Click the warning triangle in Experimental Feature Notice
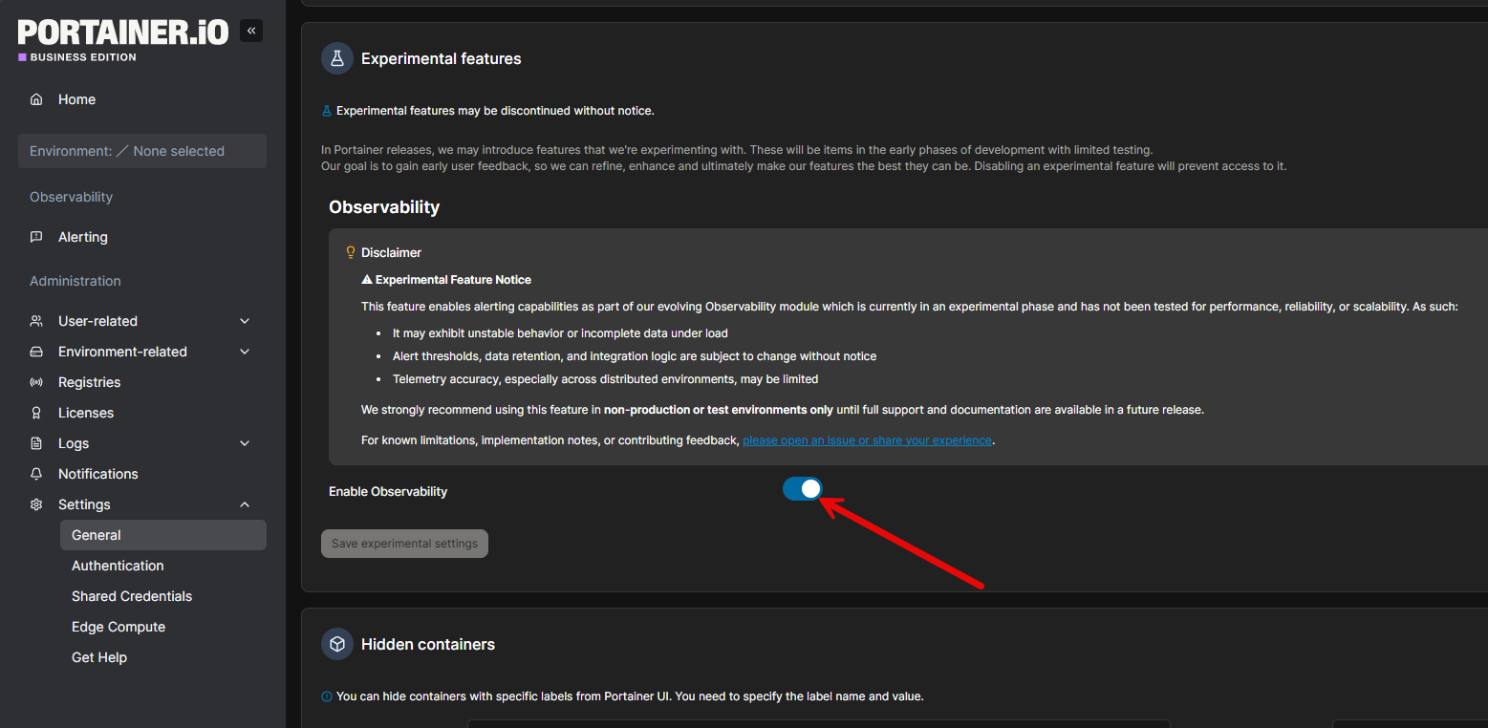Image resolution: width=1488 pixels, height=728 pixels. tap(367, 280)
